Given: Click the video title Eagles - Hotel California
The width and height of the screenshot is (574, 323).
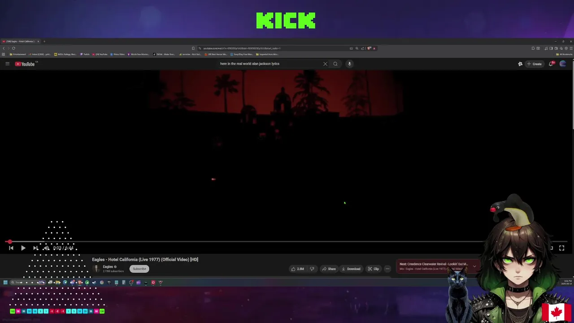Looking at the screenshot, I should click(145, 259).
